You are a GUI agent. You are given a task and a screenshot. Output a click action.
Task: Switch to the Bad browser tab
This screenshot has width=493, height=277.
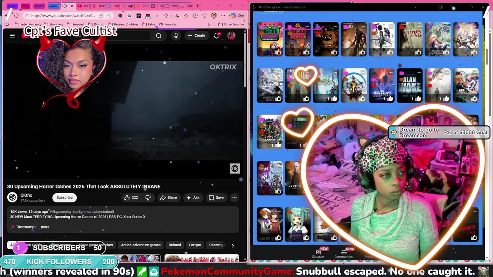point(186,6)
